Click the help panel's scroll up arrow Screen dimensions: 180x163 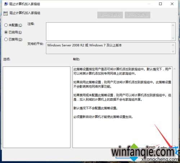(175, 69)
